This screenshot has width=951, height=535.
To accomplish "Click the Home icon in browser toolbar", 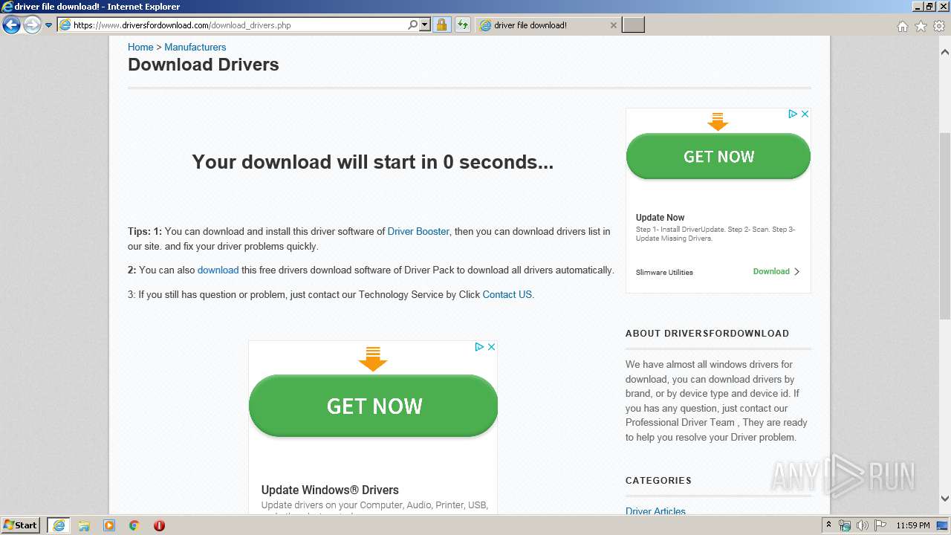I will 902,26.
